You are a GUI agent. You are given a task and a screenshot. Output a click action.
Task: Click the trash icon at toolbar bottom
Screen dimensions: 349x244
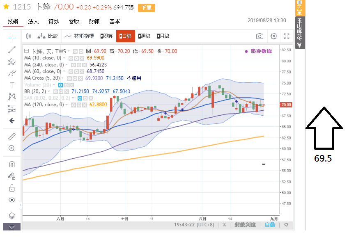[12, 227]
